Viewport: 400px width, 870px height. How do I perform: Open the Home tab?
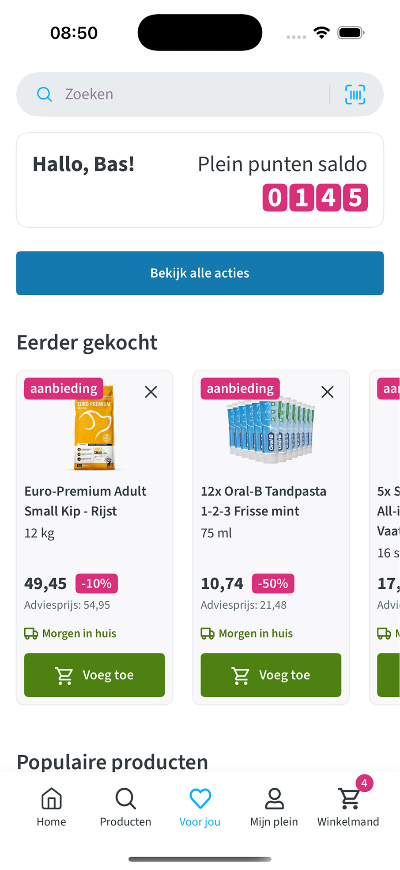tap(51, 807)
